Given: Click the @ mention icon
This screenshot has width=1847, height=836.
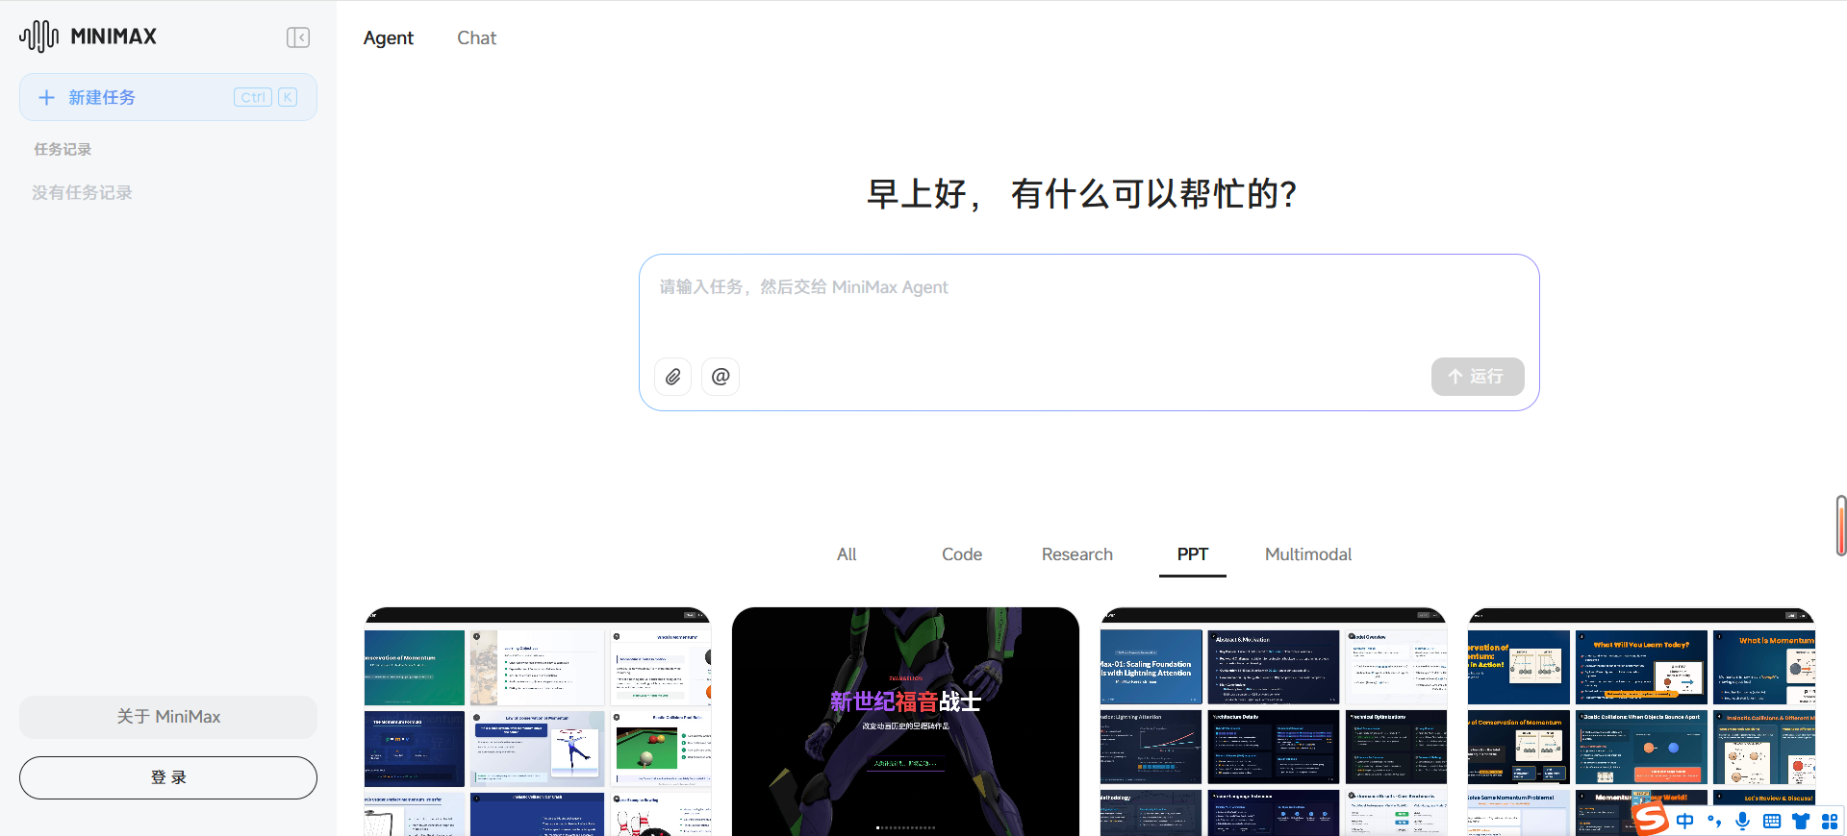Looking at the screenshot, I should click(x=721, y=377).
